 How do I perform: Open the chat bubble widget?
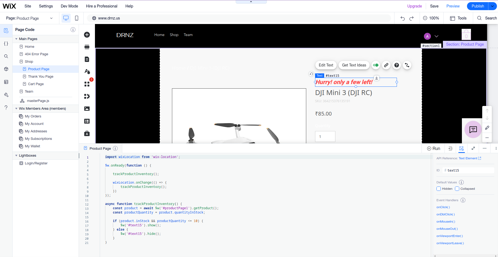click(473, 129)
